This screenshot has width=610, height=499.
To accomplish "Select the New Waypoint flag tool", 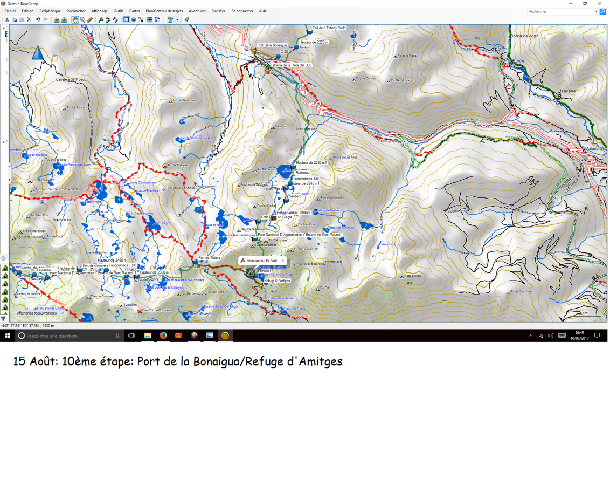I will click(x=101, y=19).
